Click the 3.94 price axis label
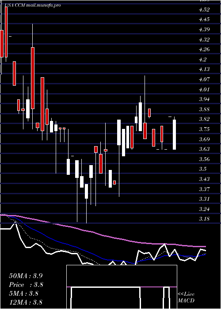Screen dimensions: 221x309 (204, 99)
